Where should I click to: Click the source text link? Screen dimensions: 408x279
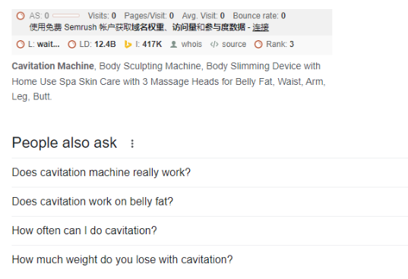pos(234,45)
